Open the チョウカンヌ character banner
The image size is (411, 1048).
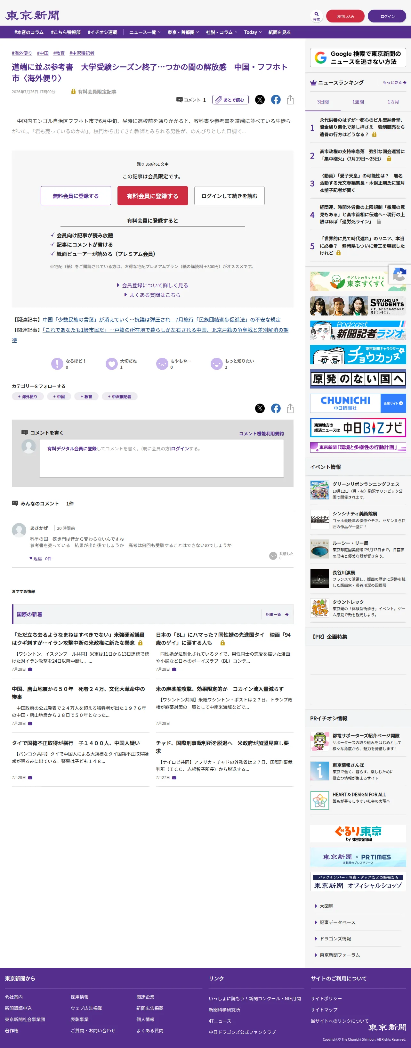click(x=358, y=355)
